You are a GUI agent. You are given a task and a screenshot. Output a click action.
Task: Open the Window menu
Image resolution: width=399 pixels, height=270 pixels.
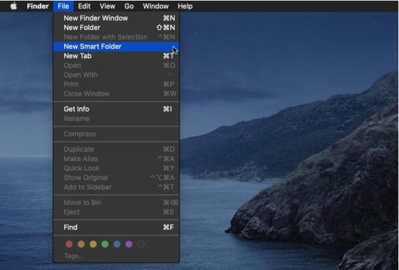(155, 6)
